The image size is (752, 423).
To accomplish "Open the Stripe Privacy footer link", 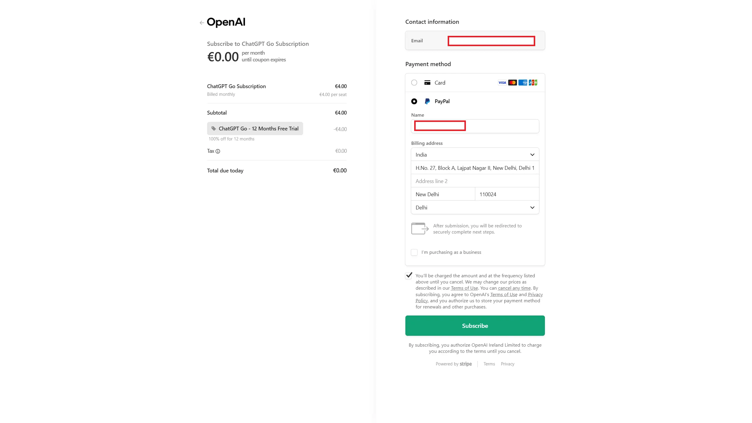I will [x=508, y=364].
